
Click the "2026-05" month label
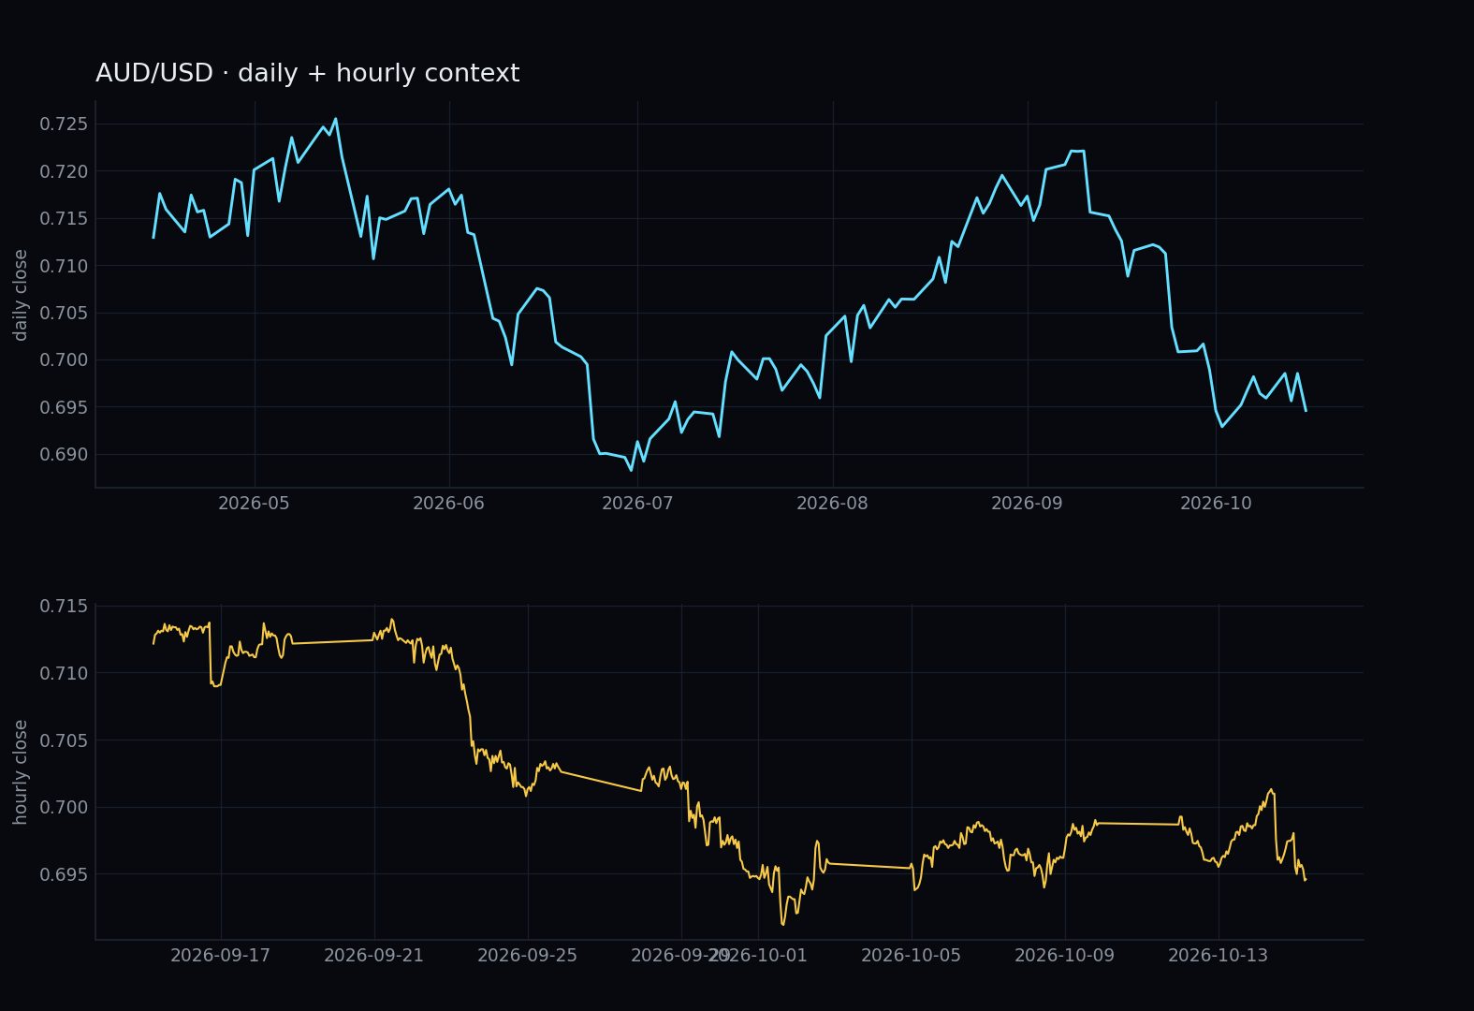tap(255, 504)
